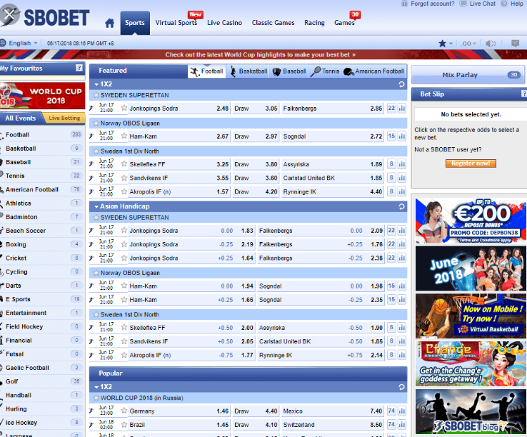Viewport: 527px width, 437px height.
Task: Open Virtual Sports menu item
Action: click(x=176, y=23)
